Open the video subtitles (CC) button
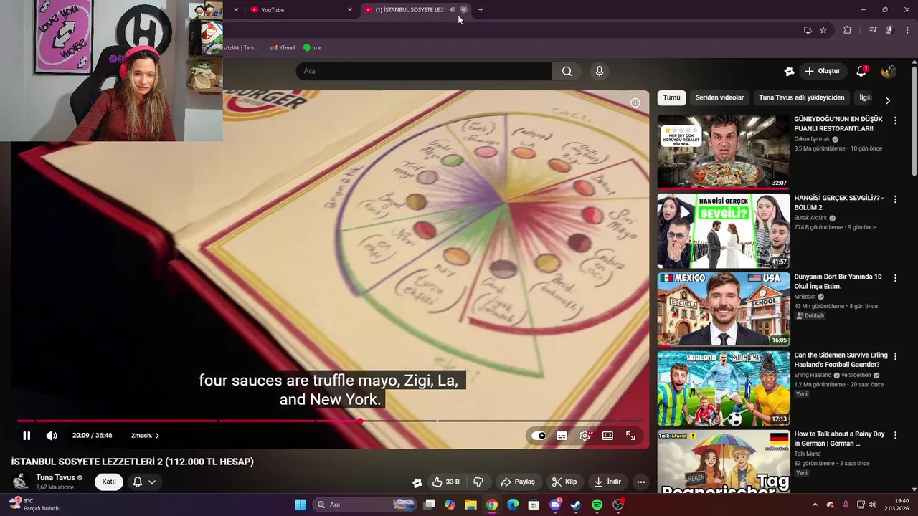 click(x=562, y=436)
